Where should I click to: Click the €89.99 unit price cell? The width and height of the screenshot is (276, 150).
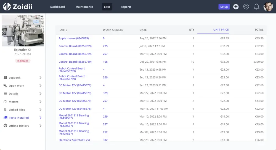pyautogui.click(x=224, y=38)
